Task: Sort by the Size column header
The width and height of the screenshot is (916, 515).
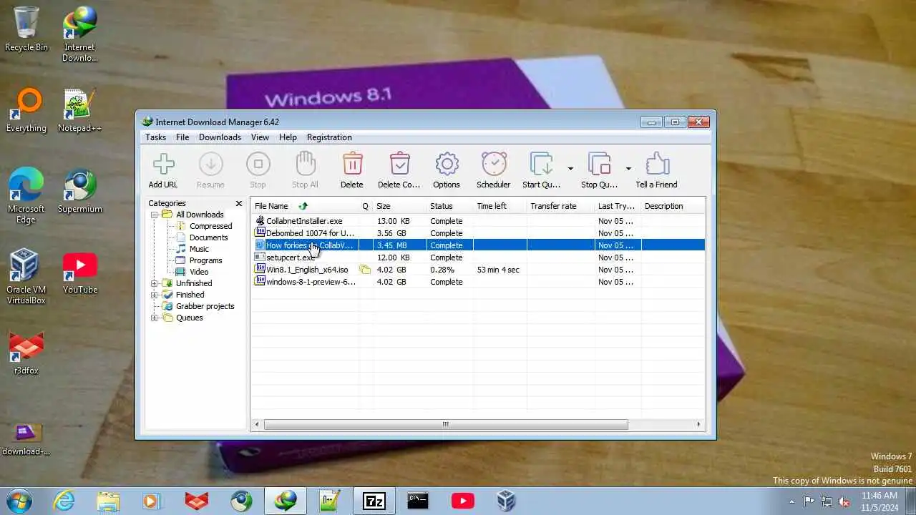Action: pos(400,206)
